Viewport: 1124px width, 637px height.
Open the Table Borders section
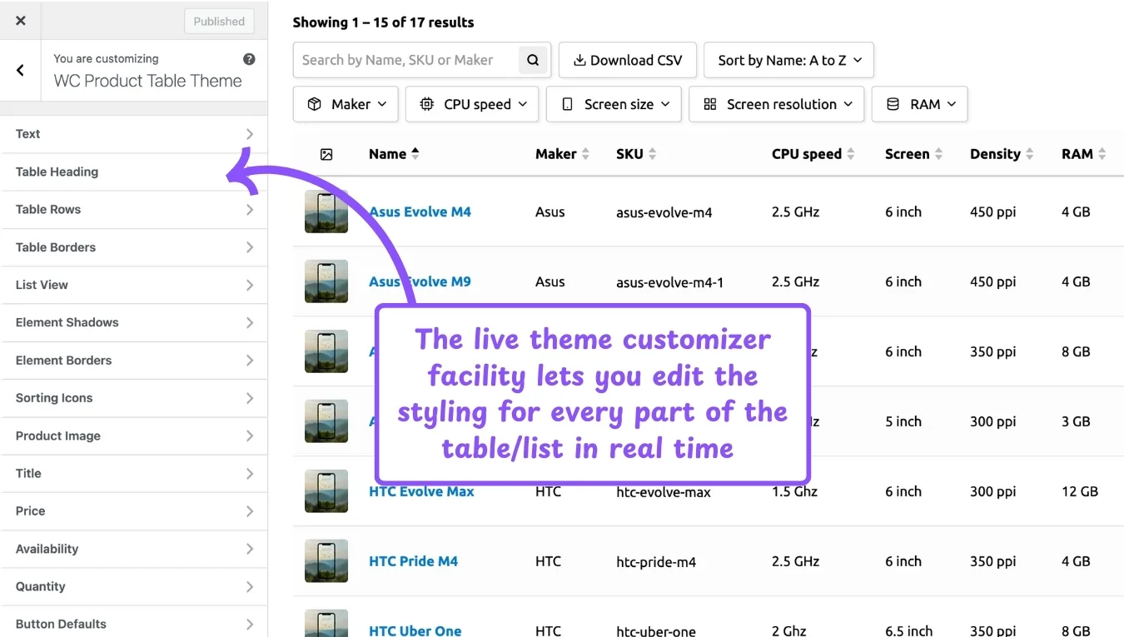[134, 247]
